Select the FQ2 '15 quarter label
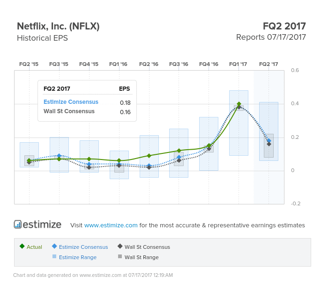321x290 pixels. [29, 64]
